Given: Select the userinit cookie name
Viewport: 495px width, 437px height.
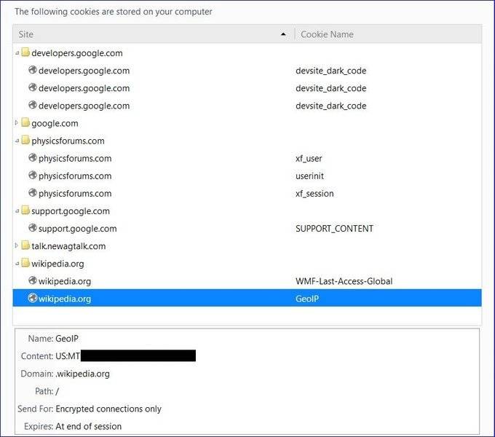Looking at the screenshot, I should [309, 176].
